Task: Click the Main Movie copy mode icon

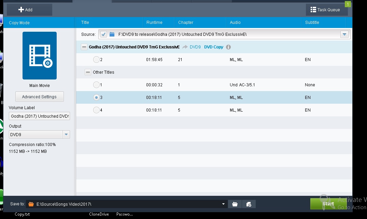Action: (x=40, y=56)
